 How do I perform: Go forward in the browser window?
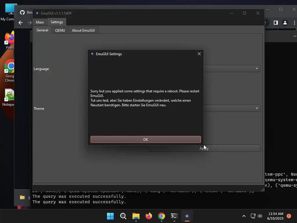pyautogui.click(x=30, y=23)
